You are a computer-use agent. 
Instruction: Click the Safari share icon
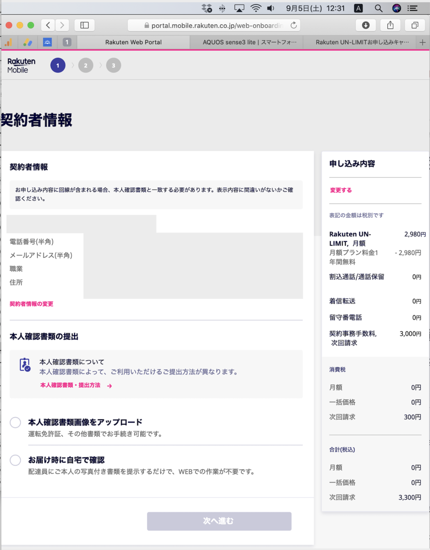[390, 25]
